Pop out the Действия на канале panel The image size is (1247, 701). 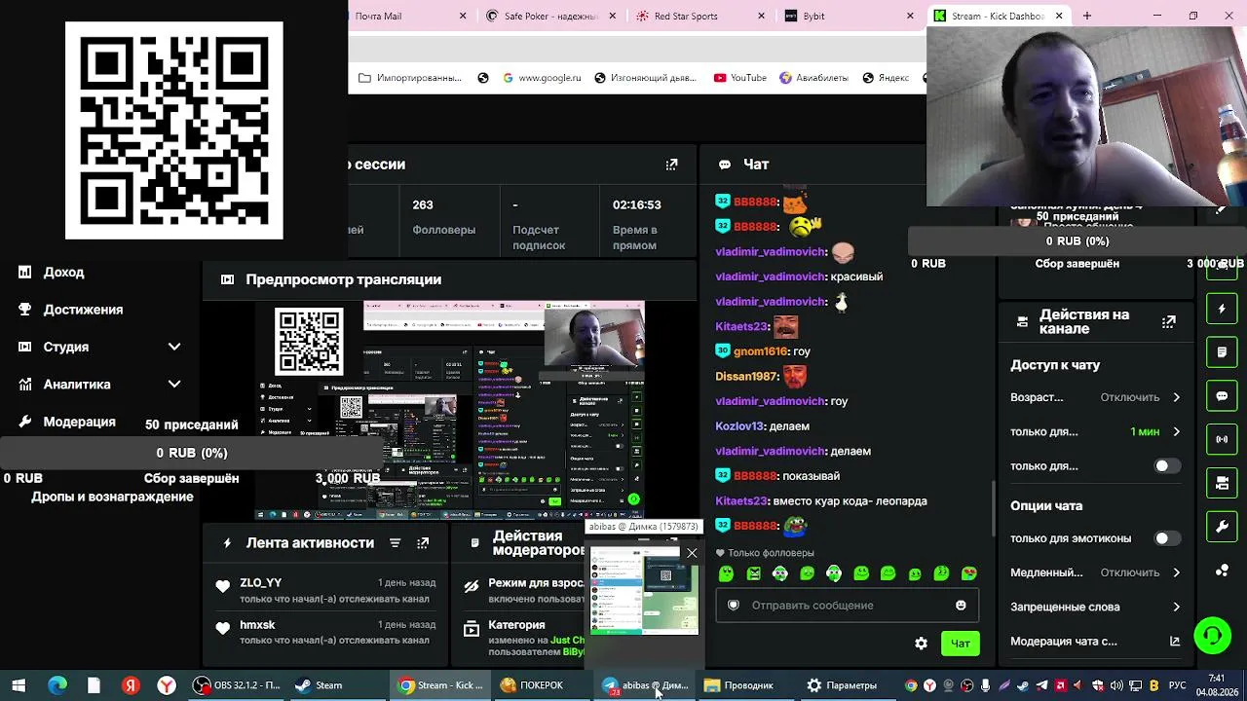tap(1169, 321)
